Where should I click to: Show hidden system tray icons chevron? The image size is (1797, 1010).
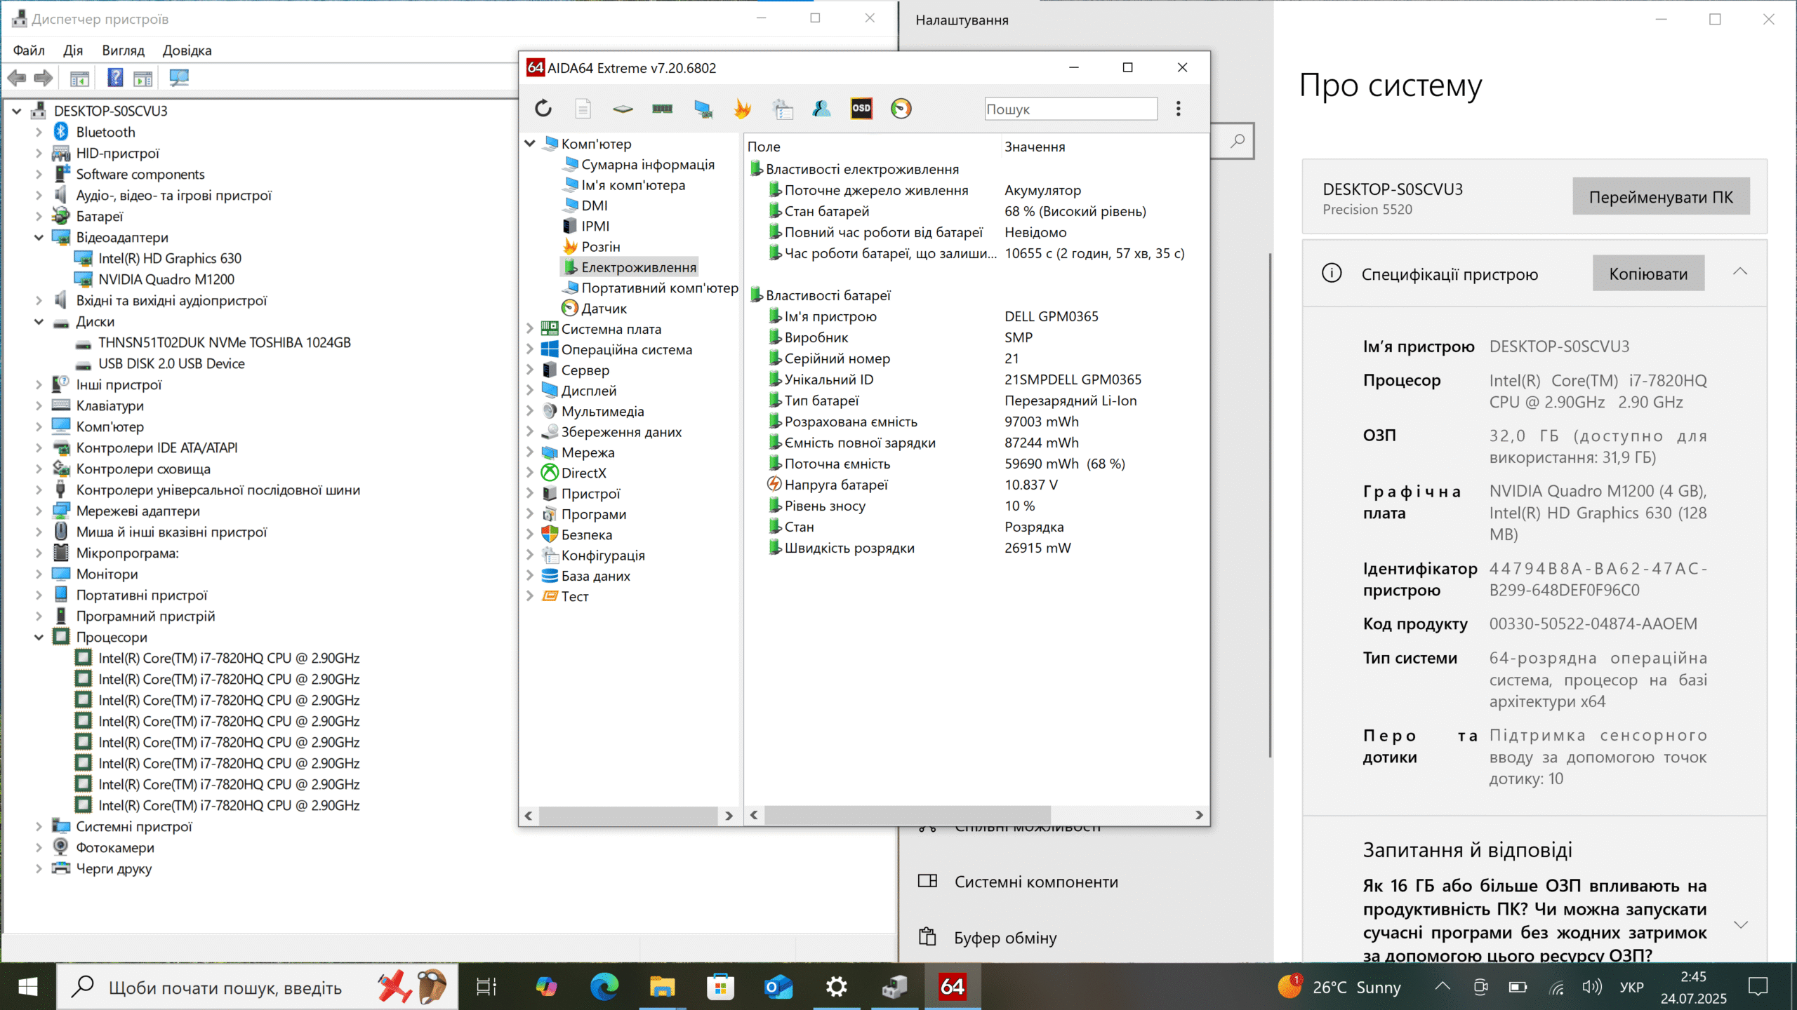pos(1443,987)
